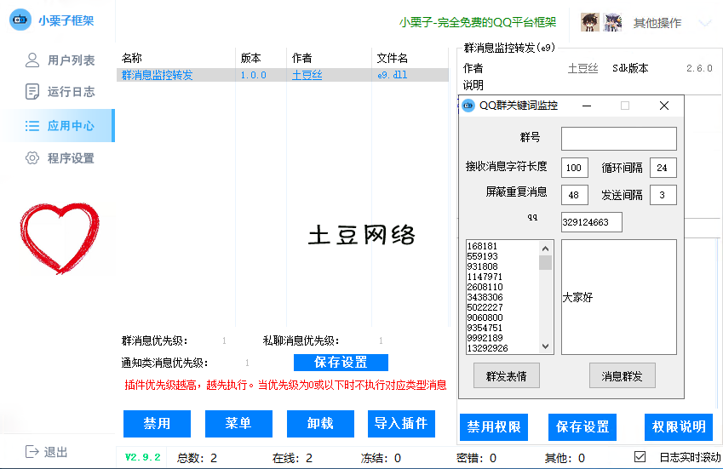
Task: Open the 其他操作 menu
Action: coord(657,23)
